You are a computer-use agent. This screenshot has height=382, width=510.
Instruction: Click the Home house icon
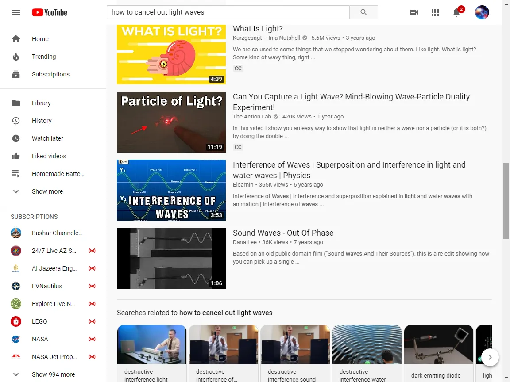pos(16,39)
